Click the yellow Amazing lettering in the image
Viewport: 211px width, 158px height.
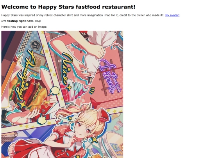coord(25,75)
